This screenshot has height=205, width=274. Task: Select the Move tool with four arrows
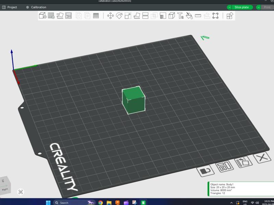coord(110,16)
